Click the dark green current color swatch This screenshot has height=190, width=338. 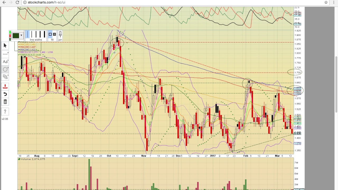click(x=16, y=36)
